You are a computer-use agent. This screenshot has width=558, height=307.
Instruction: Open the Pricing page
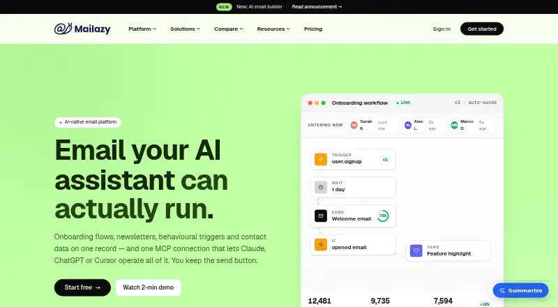point(313,29)
